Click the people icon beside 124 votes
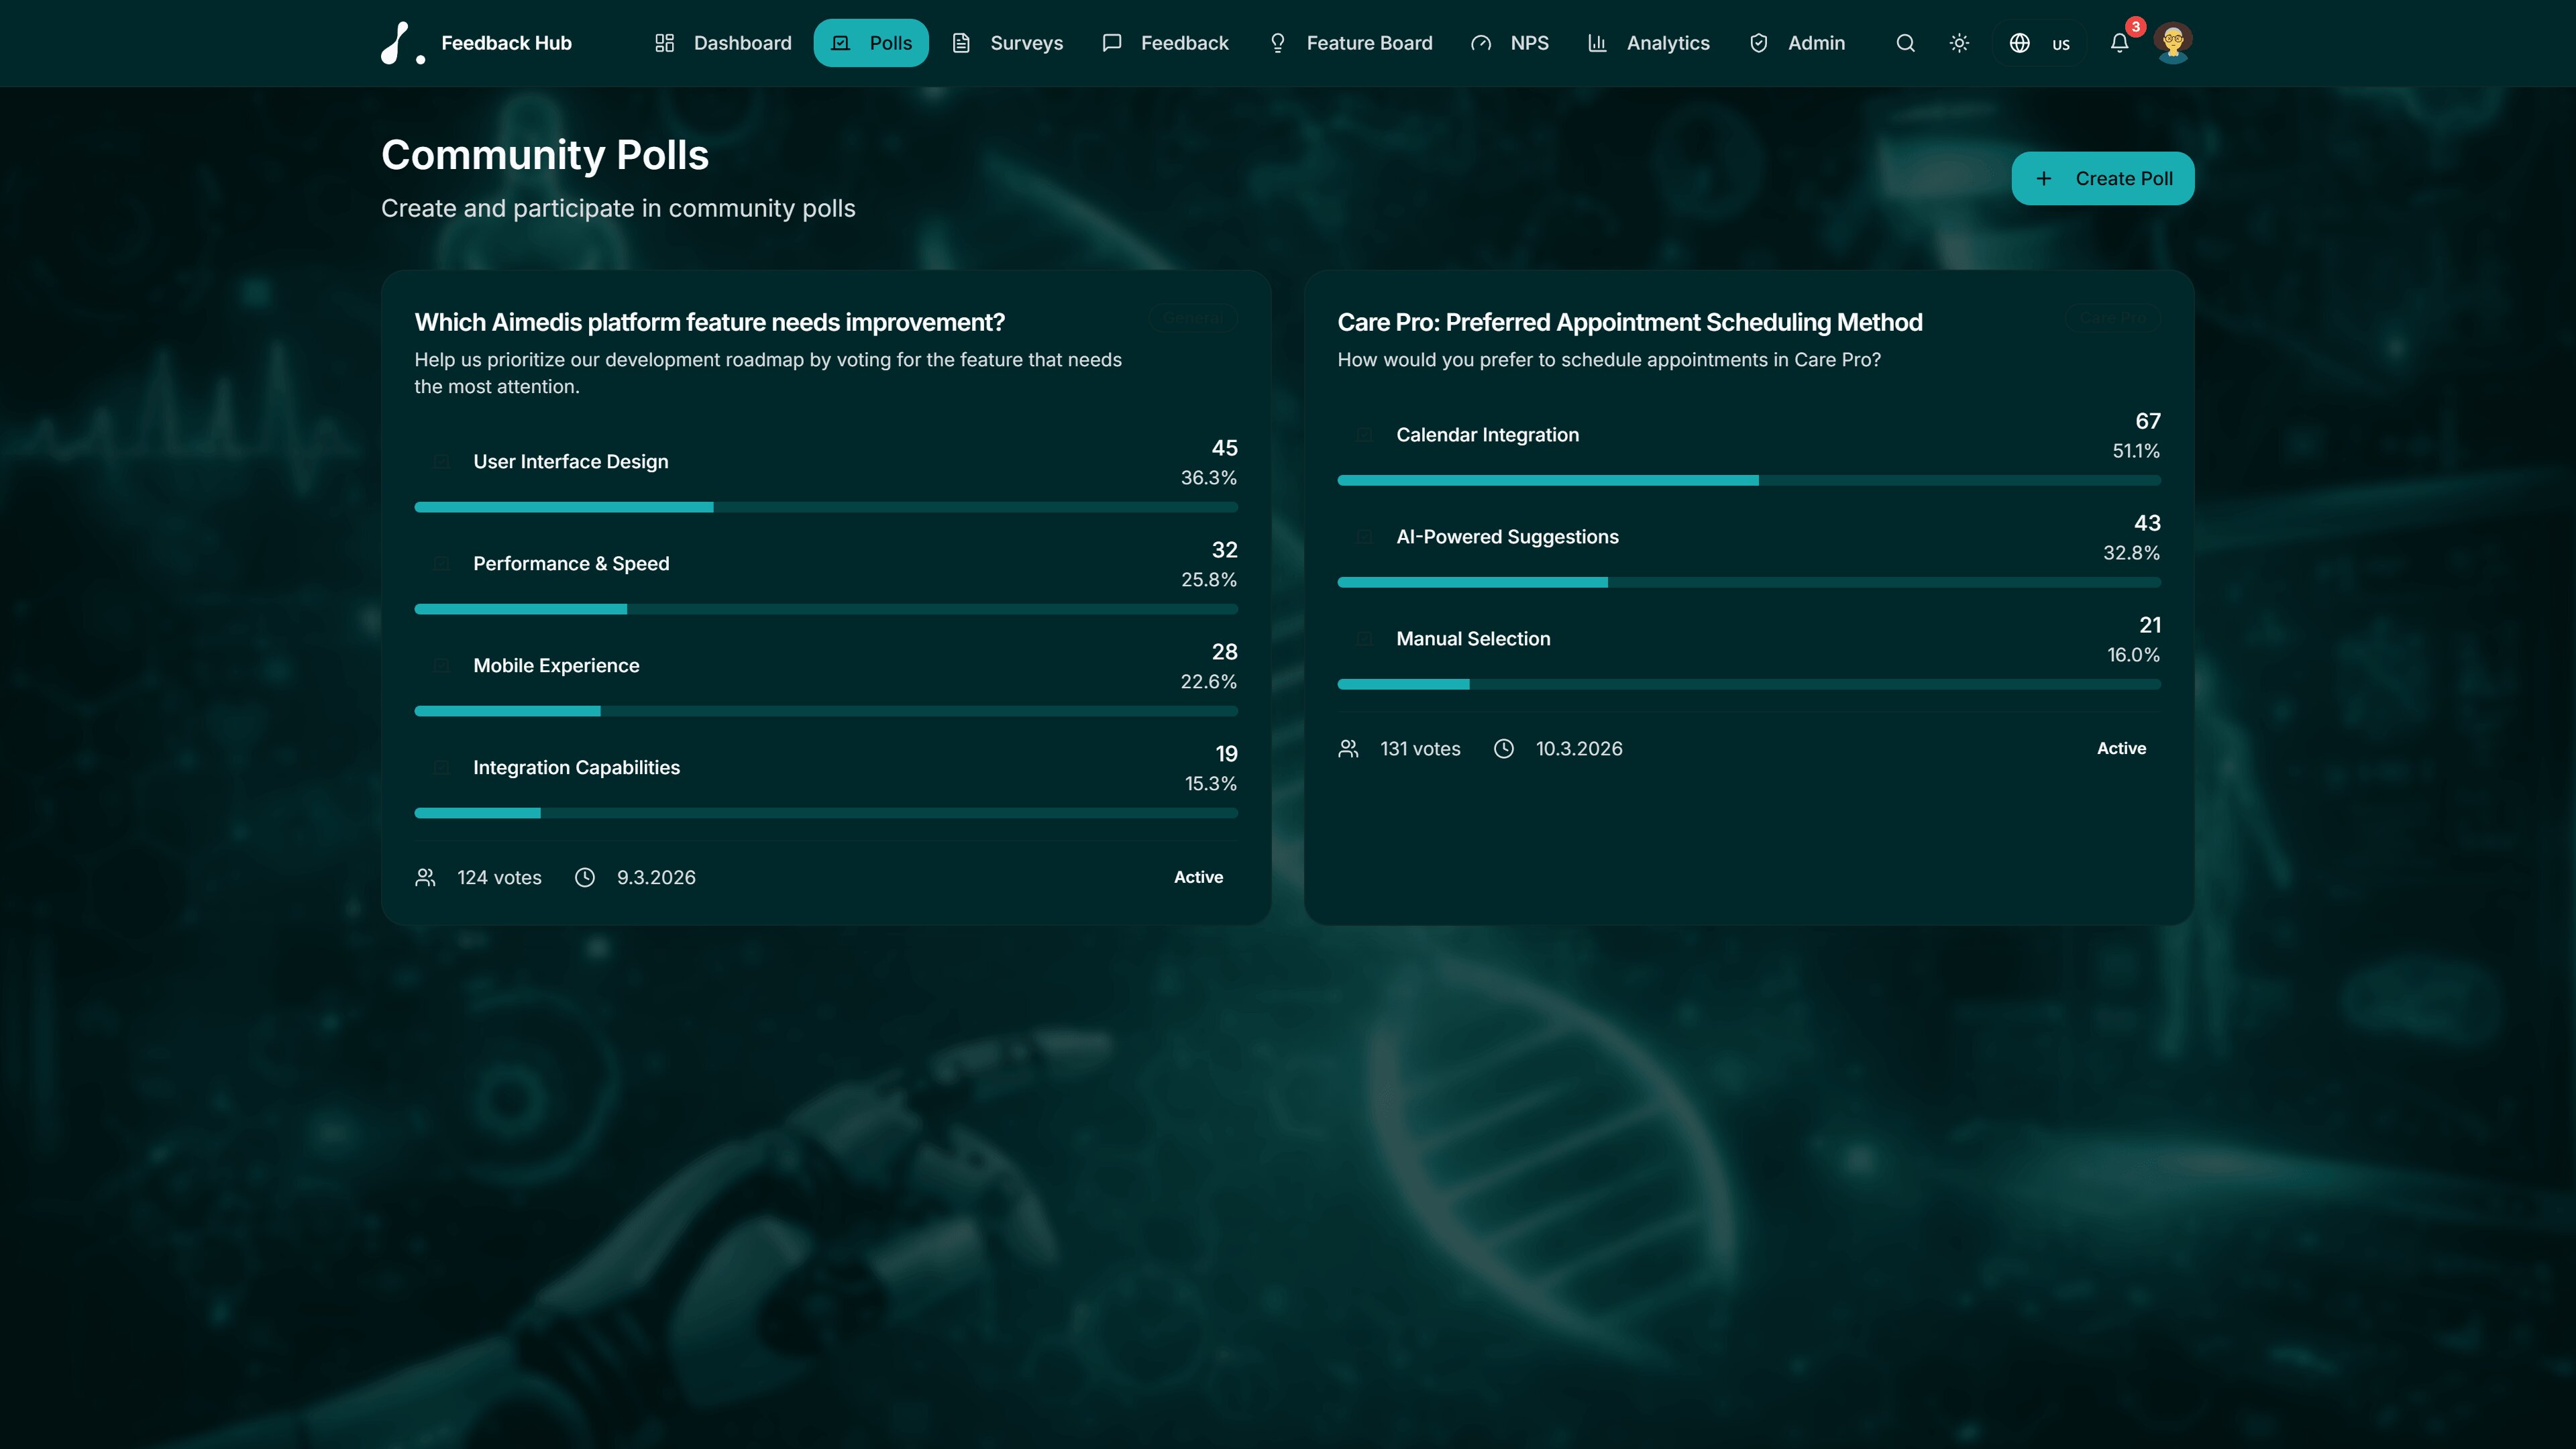The image size is (2576, 1449). [x=425, y=877]
